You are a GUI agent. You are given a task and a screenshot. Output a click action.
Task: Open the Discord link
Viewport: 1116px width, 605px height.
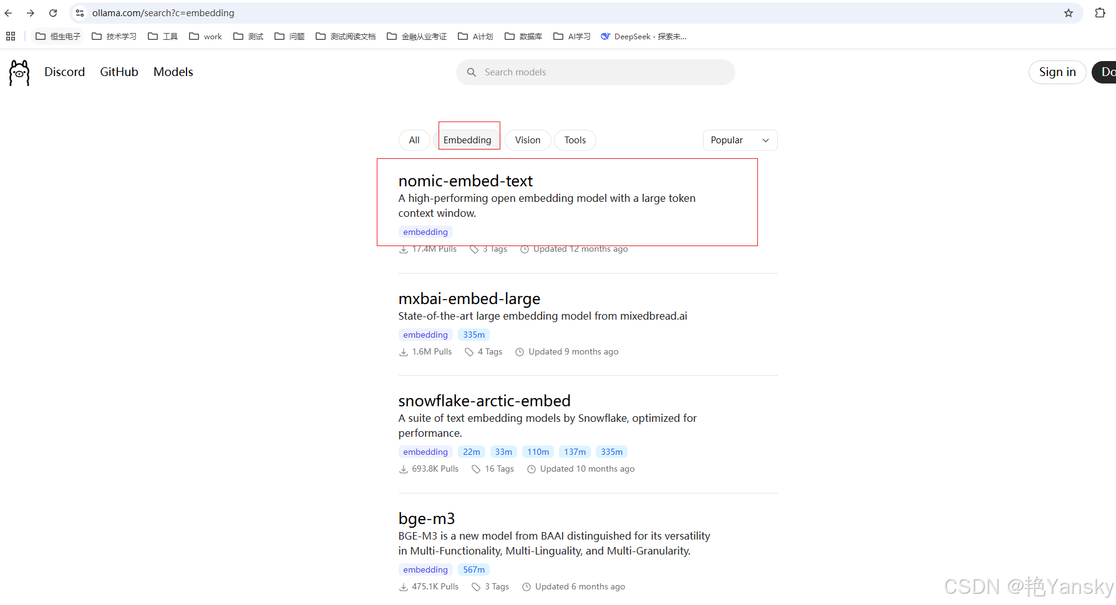coord(64,72)
